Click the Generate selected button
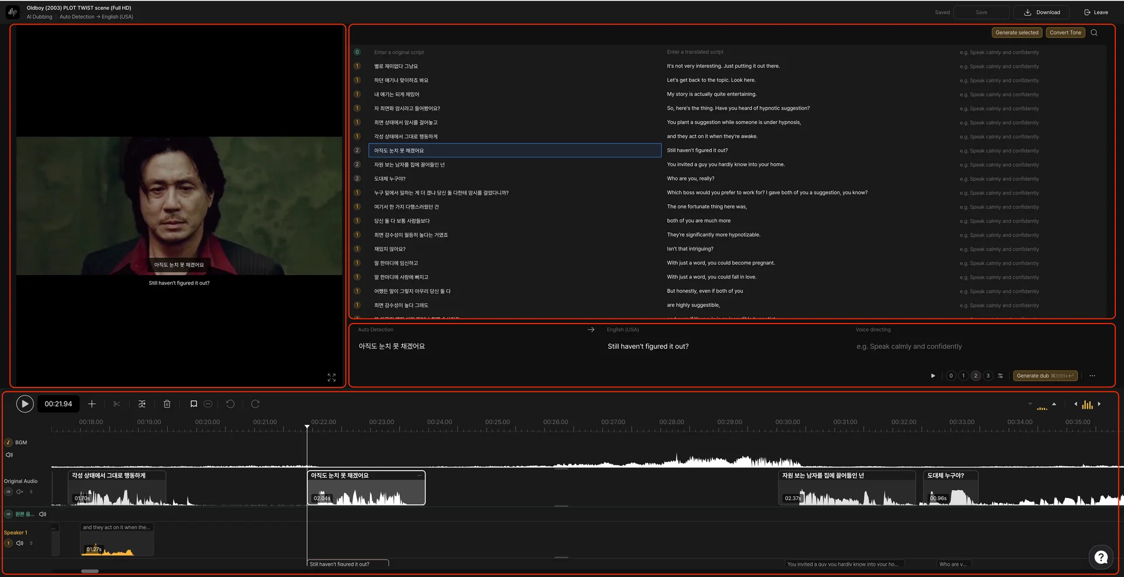Viewport: 1124px width, 577px height. 1017,32
